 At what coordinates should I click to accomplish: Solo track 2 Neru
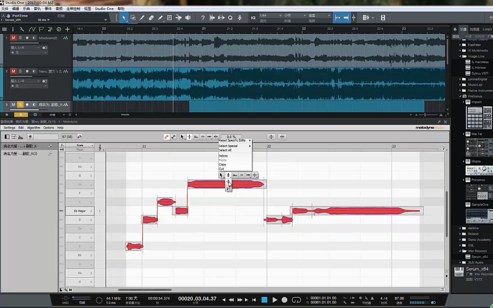pos(20,71)
